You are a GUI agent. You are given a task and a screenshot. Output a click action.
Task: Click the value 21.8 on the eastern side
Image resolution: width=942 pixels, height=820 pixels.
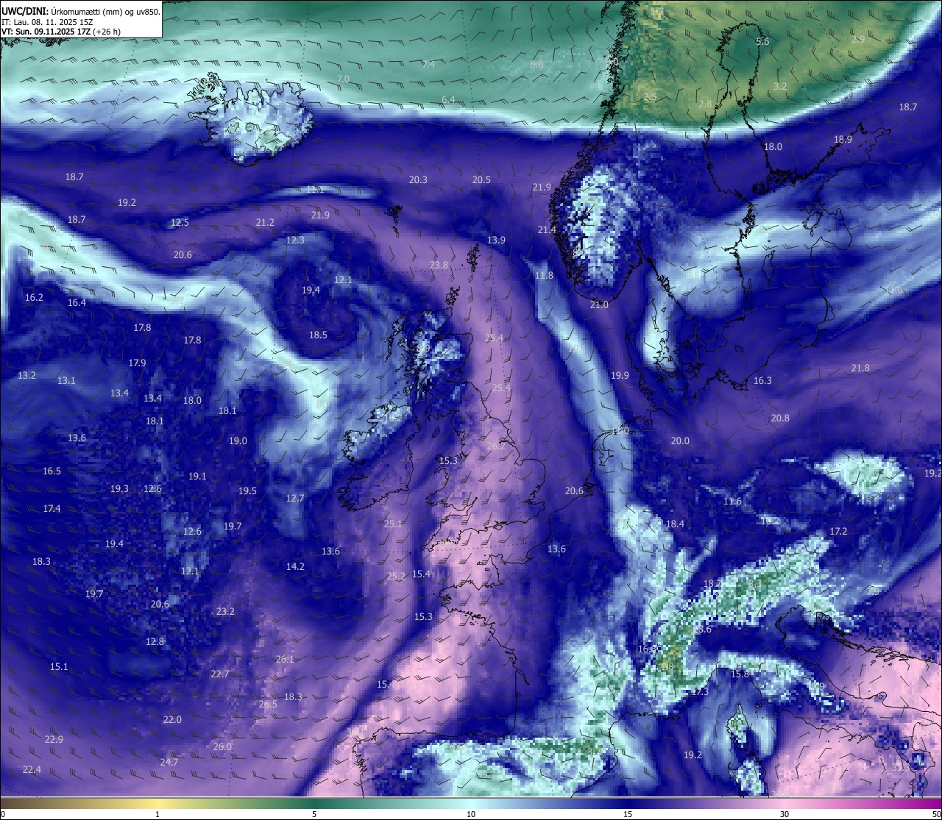click(x=860, y=368)
